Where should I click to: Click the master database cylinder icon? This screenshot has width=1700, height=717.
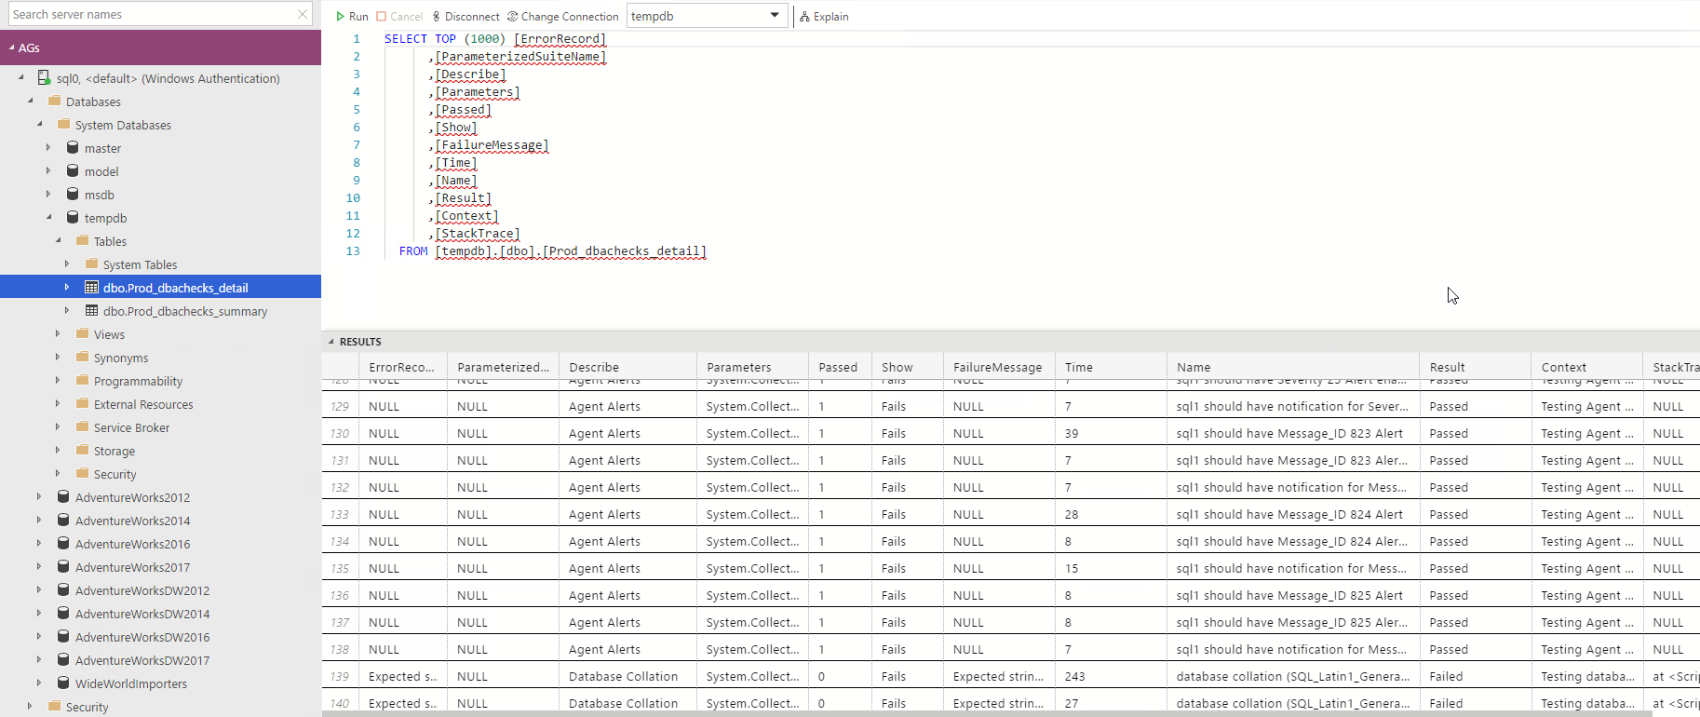tap(73, 147)
